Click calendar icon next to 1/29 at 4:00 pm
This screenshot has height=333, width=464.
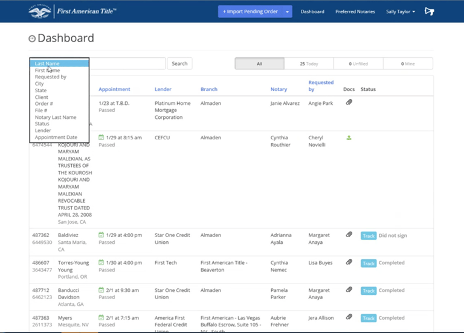click(x=101, y=235)
